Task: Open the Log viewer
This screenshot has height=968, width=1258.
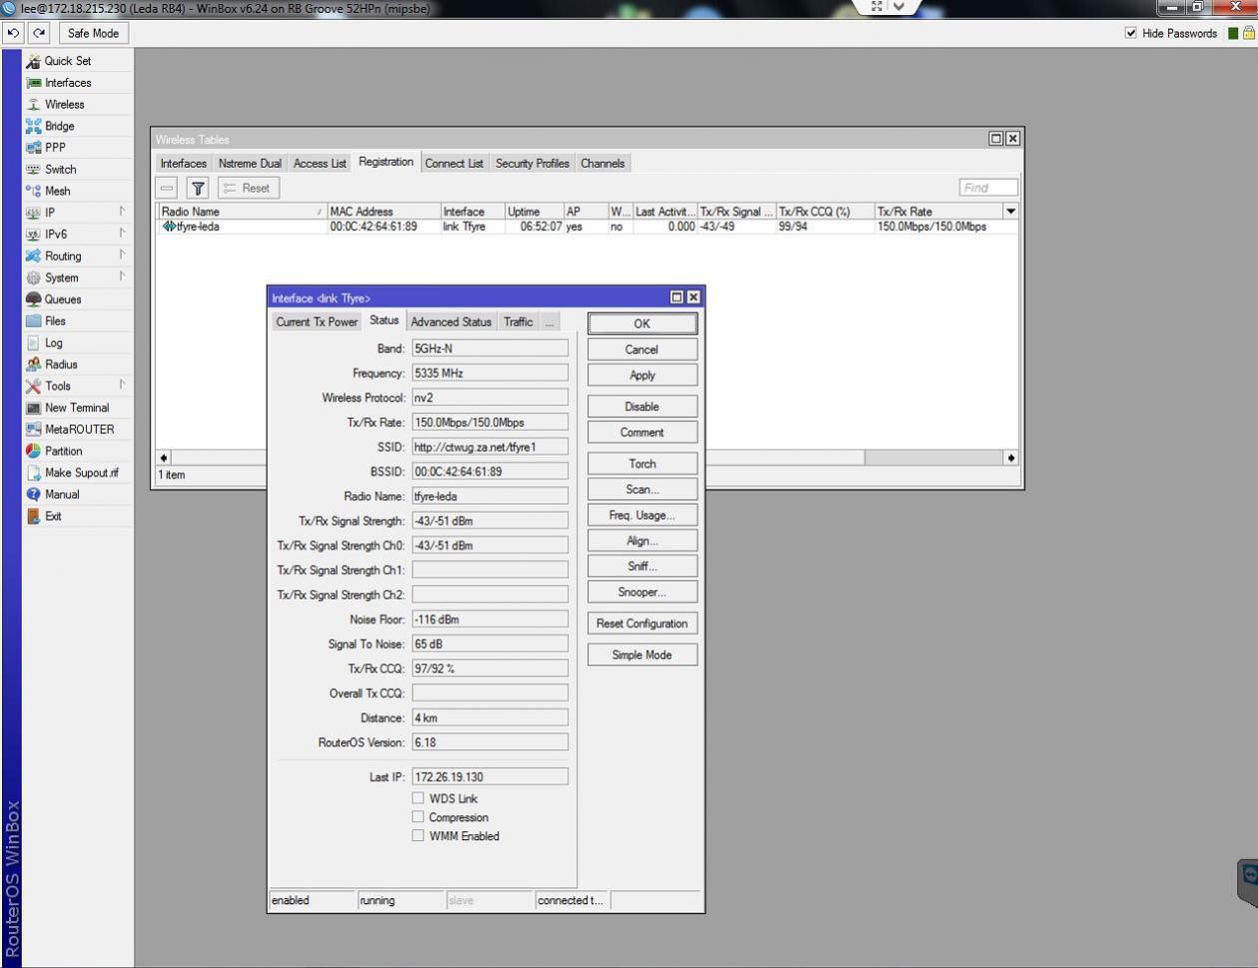Action: 54,343
